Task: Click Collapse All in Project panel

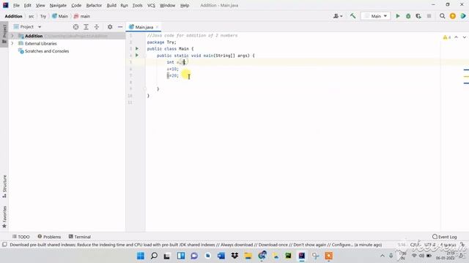Action: (97, 27)
